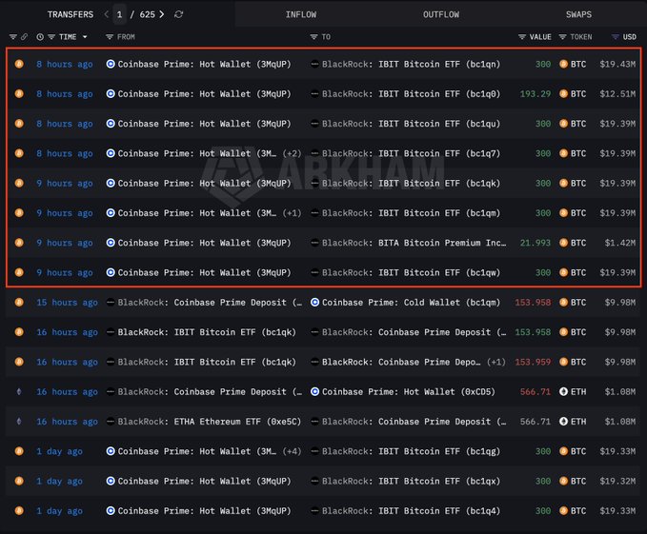Screen dimensions: 647x534
Task: Click Bitcoin chain icon of bc1q4 row
Action: tap(19, 510)
